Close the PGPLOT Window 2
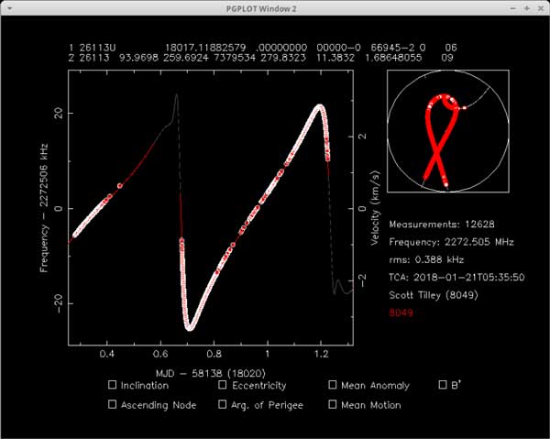 point(539,8)
